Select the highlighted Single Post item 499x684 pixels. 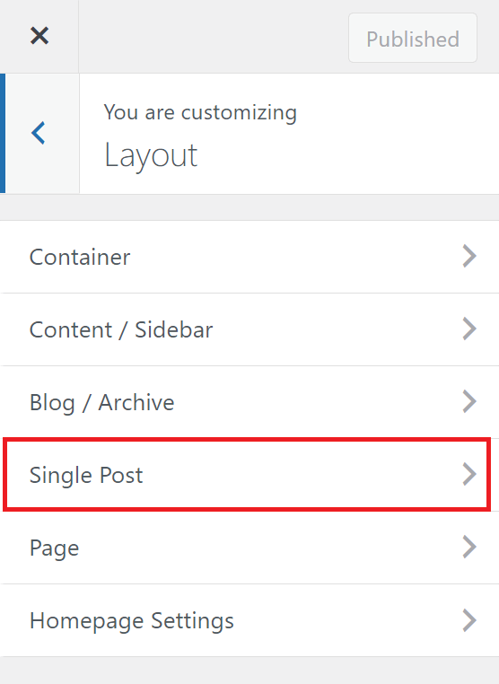[247, 475]
